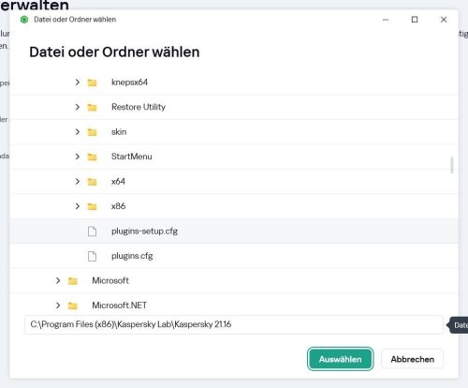Click the Abbrechen button
Viewport: 468px width, 388px height.
412,359
